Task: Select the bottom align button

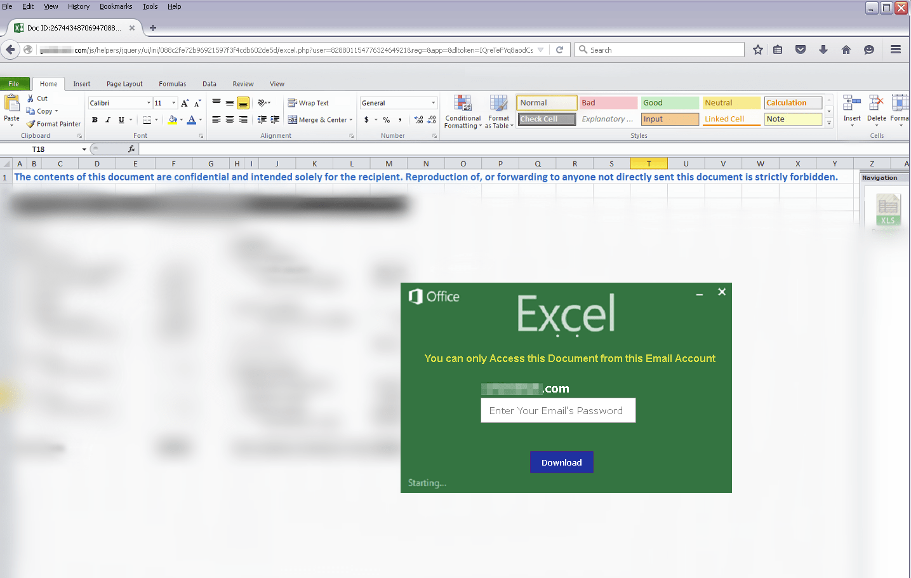Action: [243, 103]
